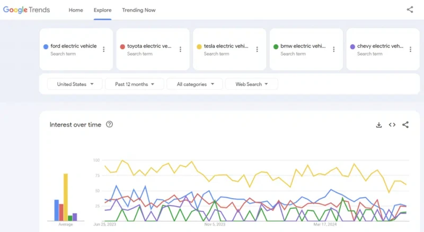Share the Interest over time chart
The height and width of the screenshot is (232, 424).
(x=405, y=125)
